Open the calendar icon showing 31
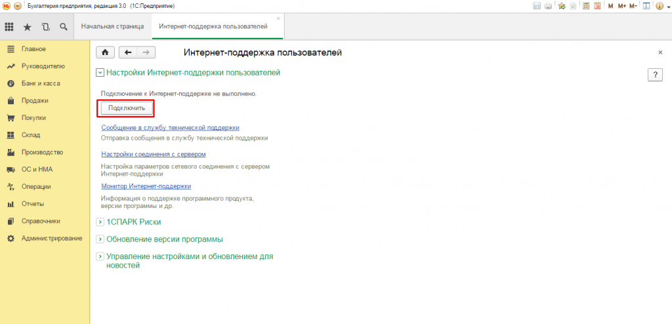 pyautogui.click(x=597, y=6)
